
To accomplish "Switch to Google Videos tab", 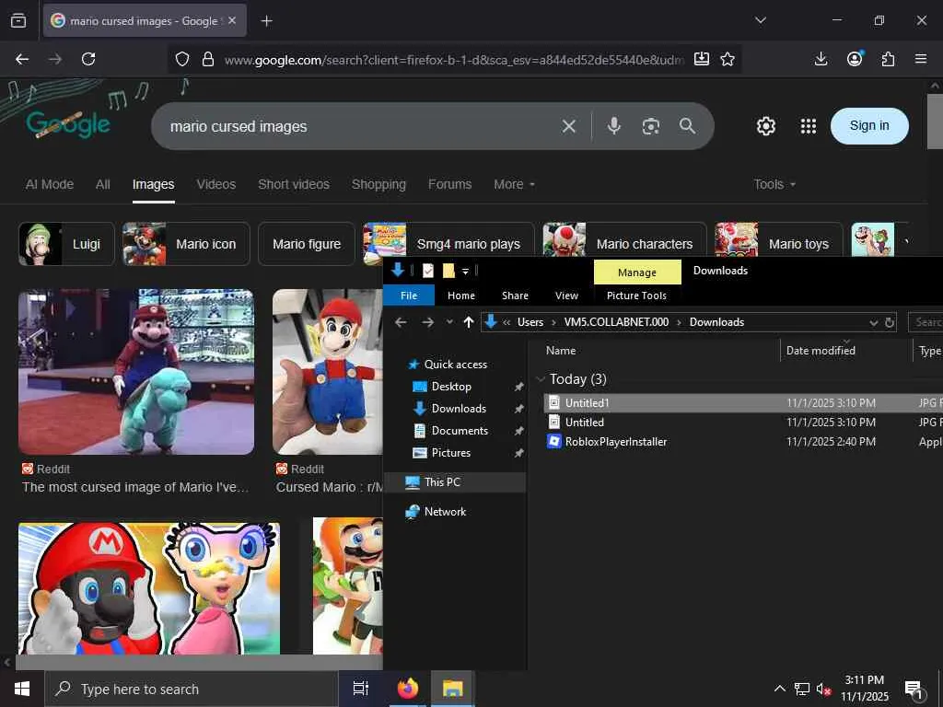I will pyautogui.click(x=215, y=184).
